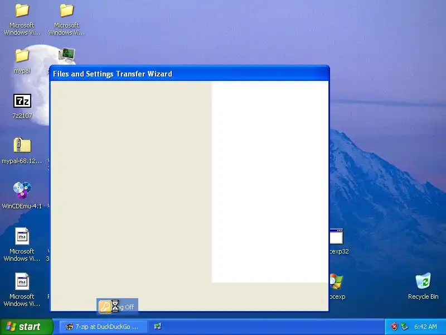446x335 pixels.
Task: Open the red security shield tray icon
Action: pos(394,327)
